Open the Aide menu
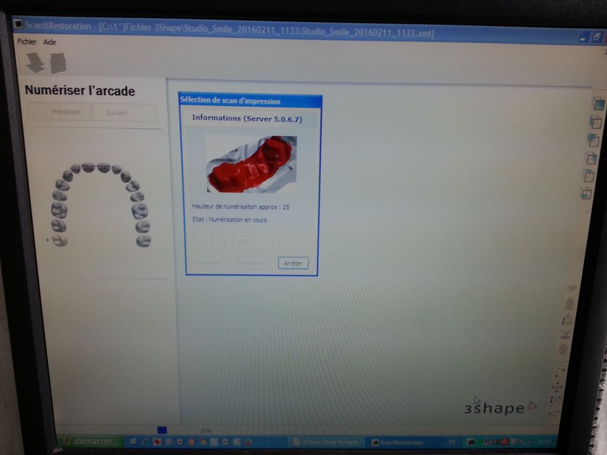This screenshot has width=607, height=455. pyautogui.click(x=50, y=42)
